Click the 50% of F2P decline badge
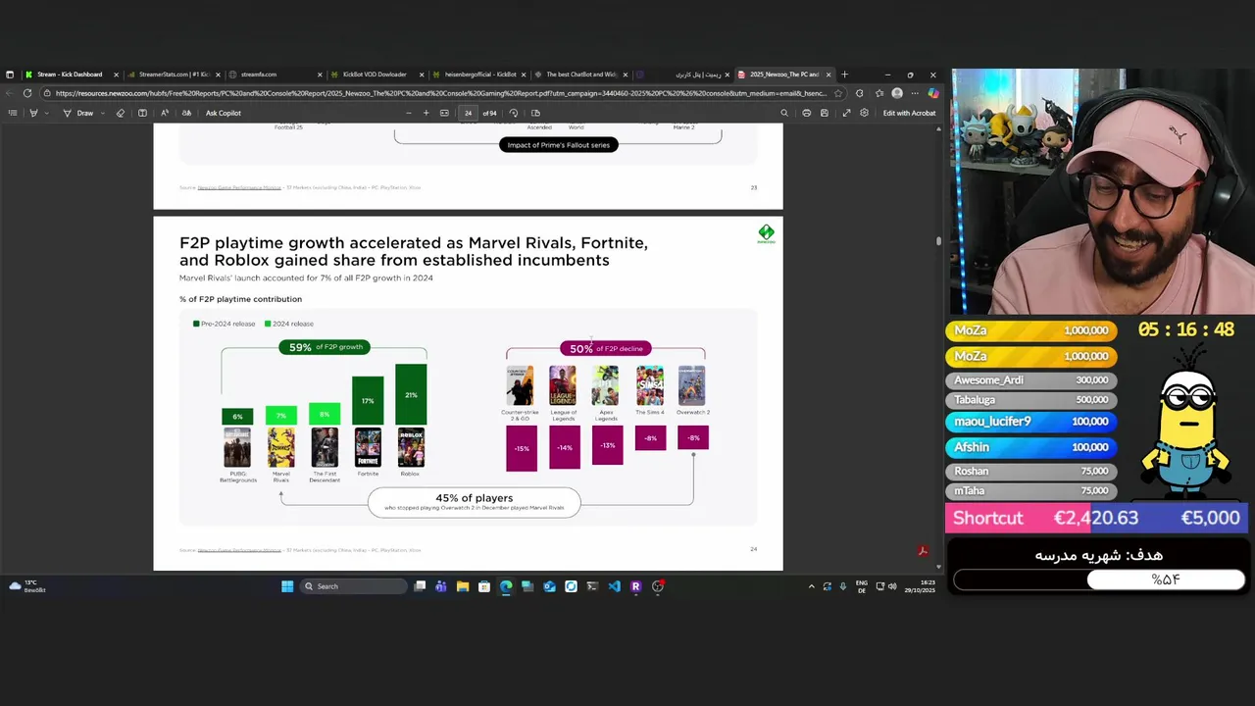 [x=606, y=348]
